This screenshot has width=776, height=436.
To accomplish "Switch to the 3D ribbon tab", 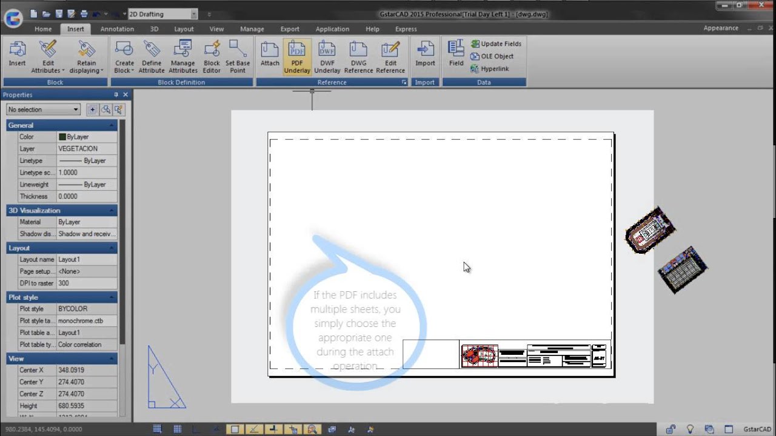I will pyautogui.click(x=154, y=29).
